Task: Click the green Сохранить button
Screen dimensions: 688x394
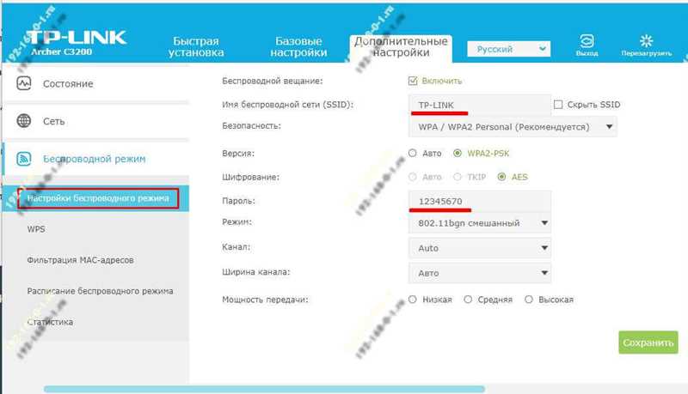Action: 648,342
